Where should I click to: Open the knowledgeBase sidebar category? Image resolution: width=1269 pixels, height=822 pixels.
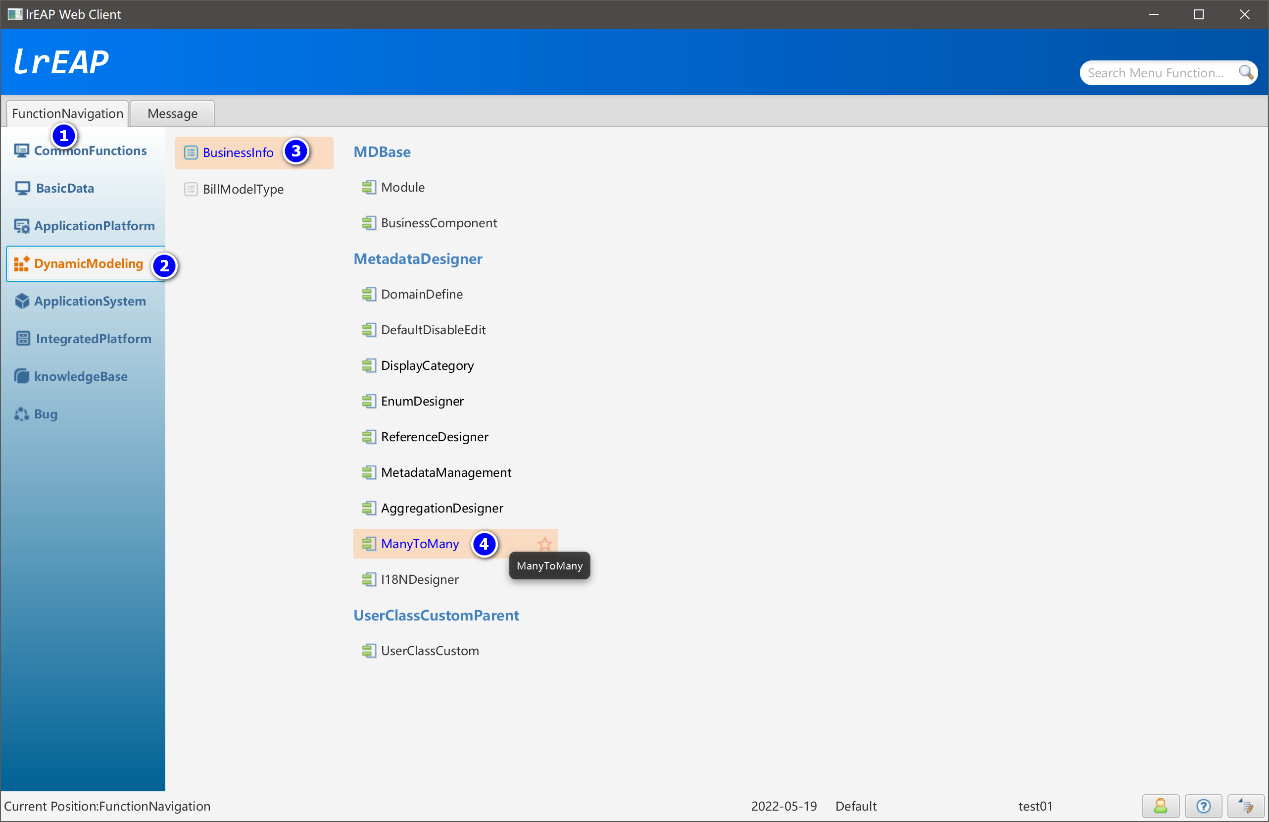coord(85,377)
